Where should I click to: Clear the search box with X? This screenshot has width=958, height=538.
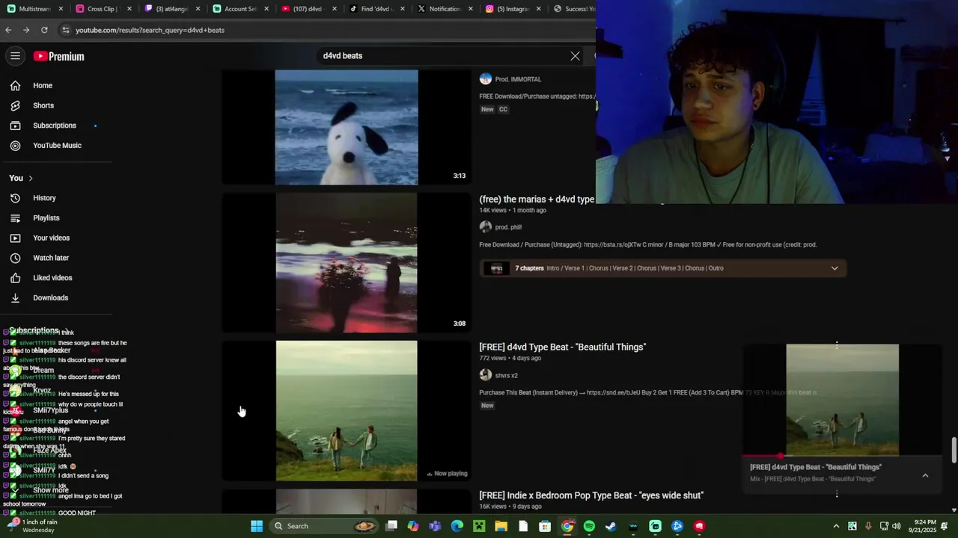(x=575, y=56)
